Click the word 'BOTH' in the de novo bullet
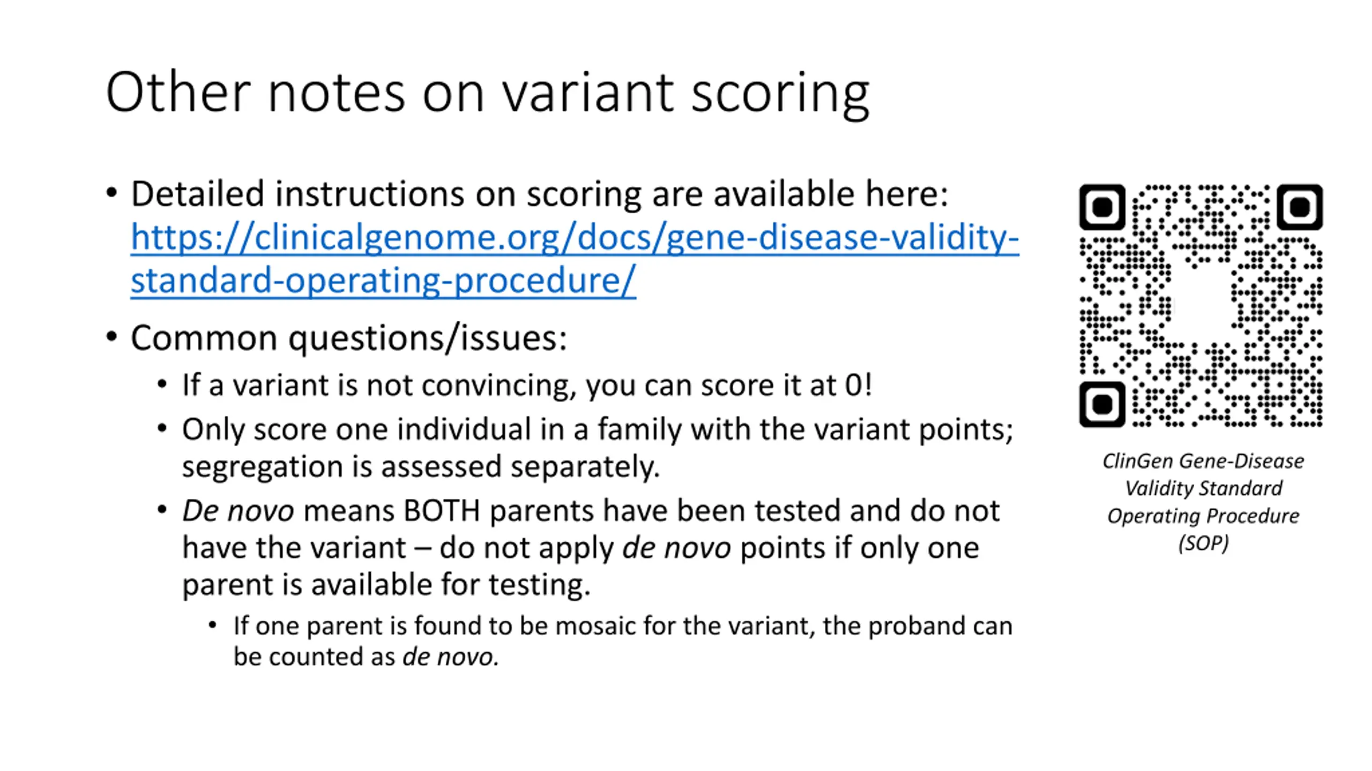 442,511
